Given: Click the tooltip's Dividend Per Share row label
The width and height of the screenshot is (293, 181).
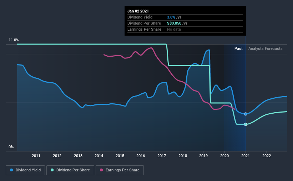Looking at the screenshot, I should pos(144,23).
